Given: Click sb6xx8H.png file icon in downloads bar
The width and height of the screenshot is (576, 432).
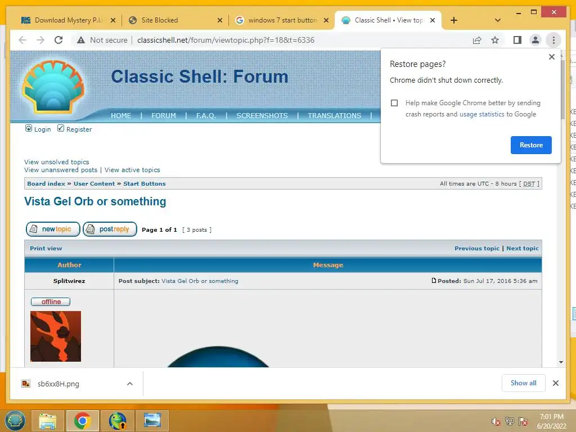Looking at the screenshot, I should point(26,384).
